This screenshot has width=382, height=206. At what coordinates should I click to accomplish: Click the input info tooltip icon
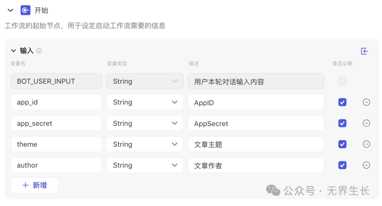pyautogui.click(x=39, y=51)
